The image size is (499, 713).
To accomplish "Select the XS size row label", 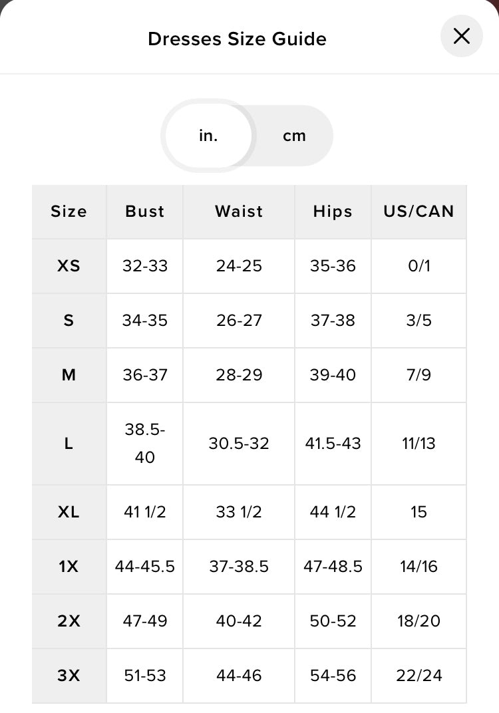I will click(69, 266).
